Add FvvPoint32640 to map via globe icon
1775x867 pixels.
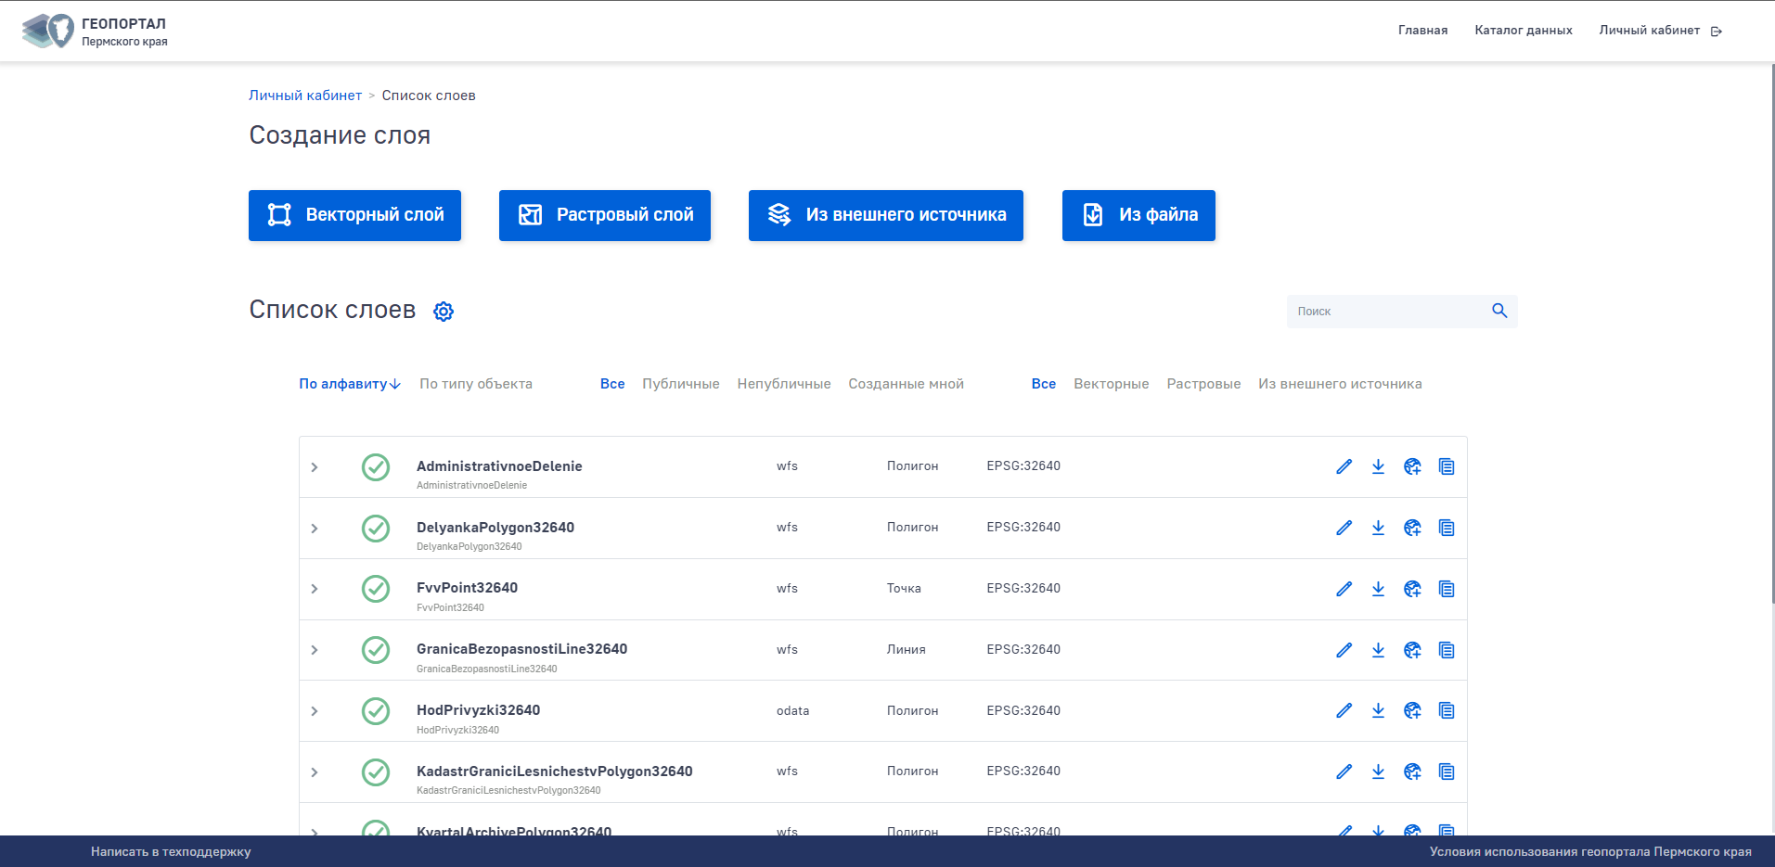pos(1412,589)
